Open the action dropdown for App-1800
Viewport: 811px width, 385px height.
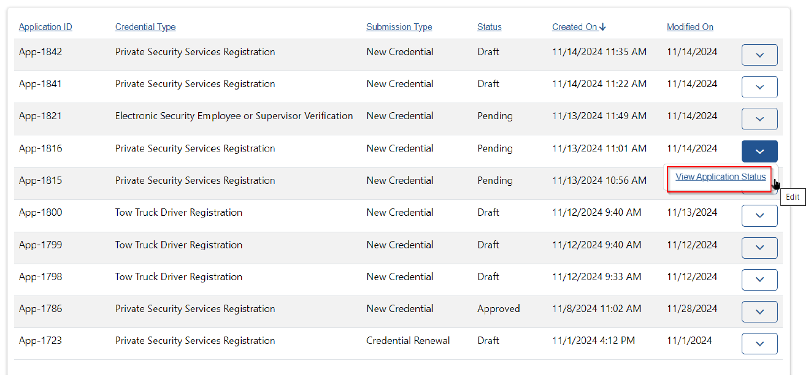(759, 216)
